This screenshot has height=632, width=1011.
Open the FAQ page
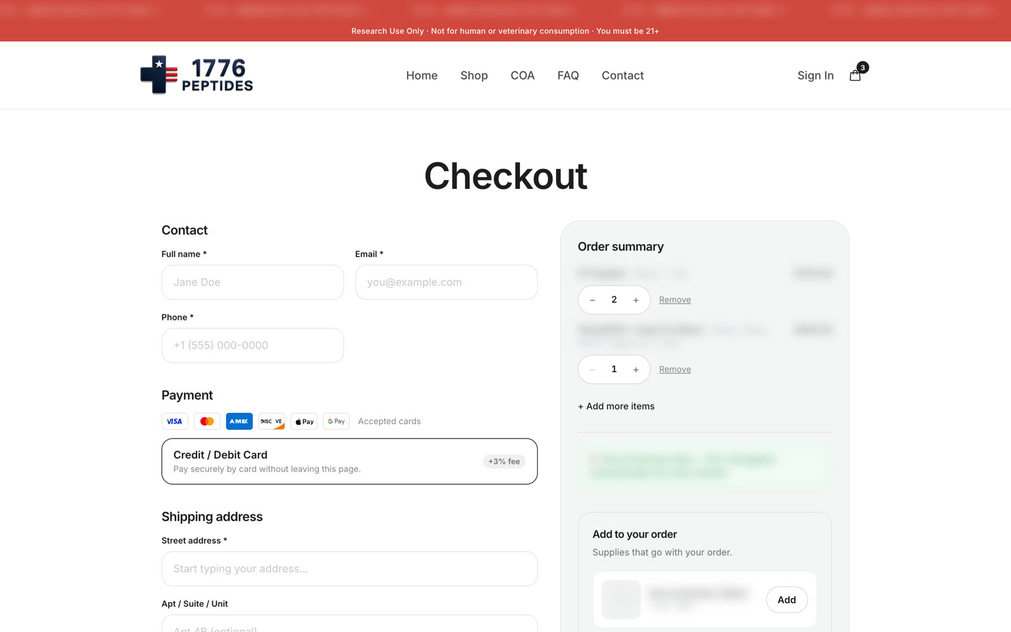[568, 75]
